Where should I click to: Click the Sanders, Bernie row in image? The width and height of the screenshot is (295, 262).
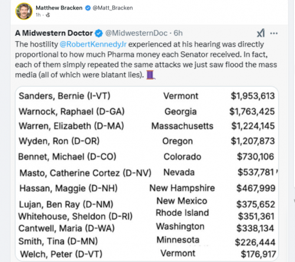point(147,96)
